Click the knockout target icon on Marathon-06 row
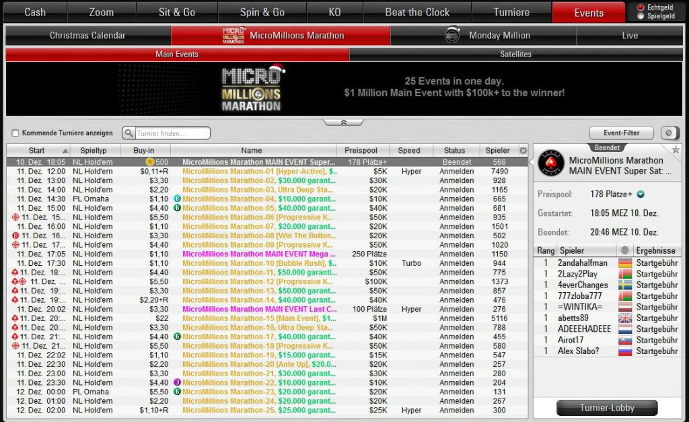This screenshot has height=422, width=689. [x=15, y=217]
